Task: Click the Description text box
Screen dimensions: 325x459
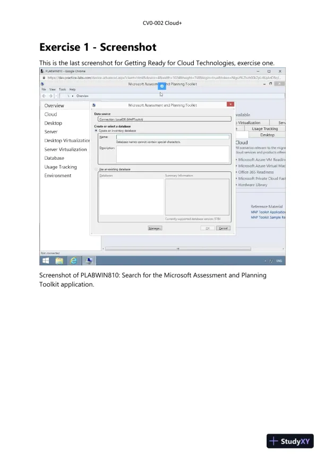Action: coord(172,154)
